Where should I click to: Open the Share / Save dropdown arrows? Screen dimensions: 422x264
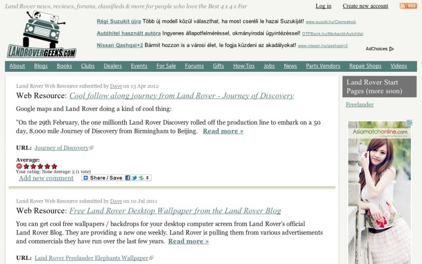point(148,178)
